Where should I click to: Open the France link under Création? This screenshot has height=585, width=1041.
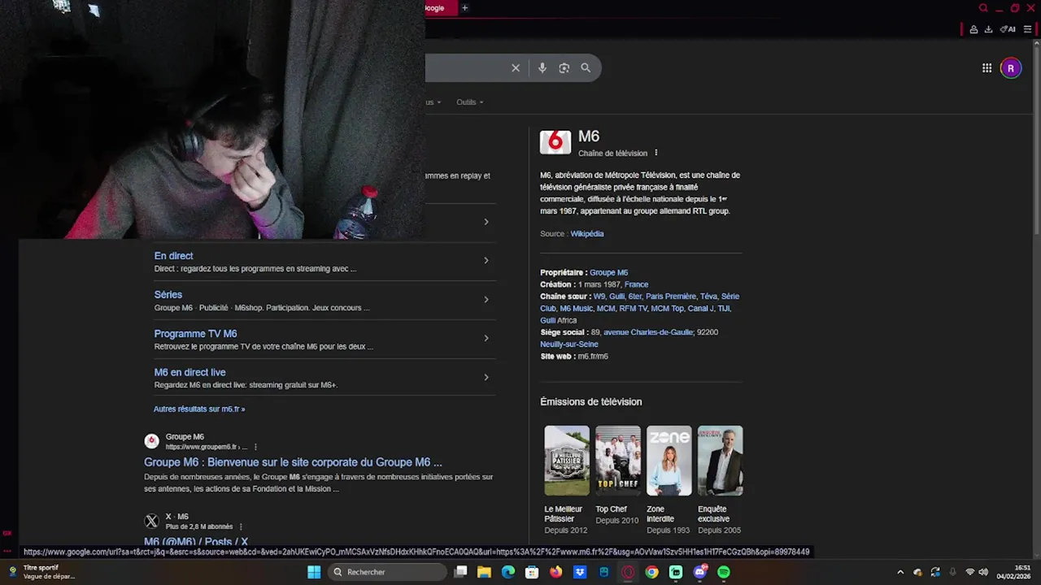click(636, 284)
